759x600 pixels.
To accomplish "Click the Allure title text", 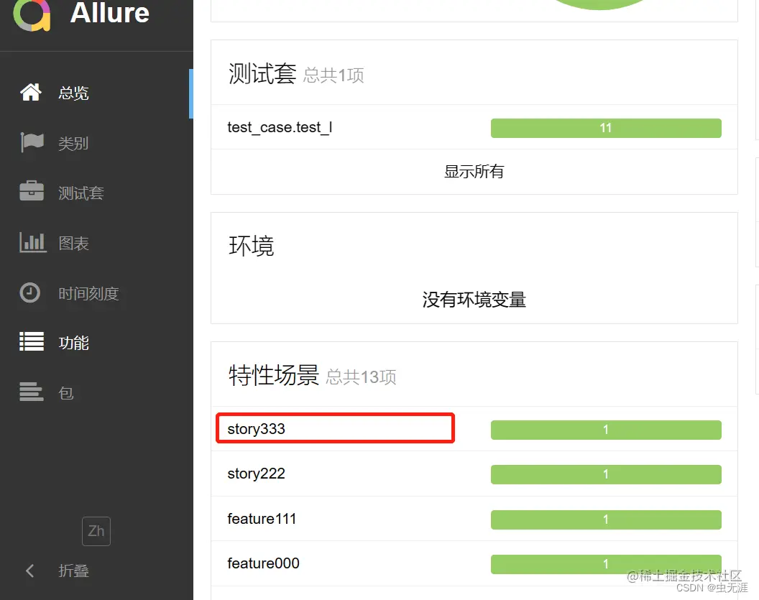I will pos(110,13).
